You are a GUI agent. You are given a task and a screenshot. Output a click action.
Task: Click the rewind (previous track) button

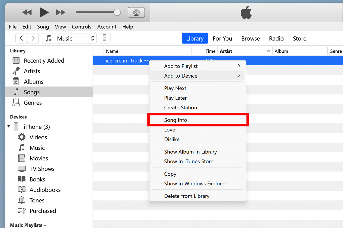[27, 12]
